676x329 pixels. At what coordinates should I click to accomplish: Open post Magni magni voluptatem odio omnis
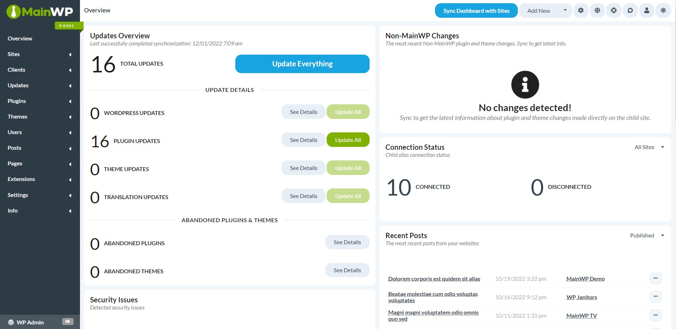pyautogui.click(x=433, y=316)
